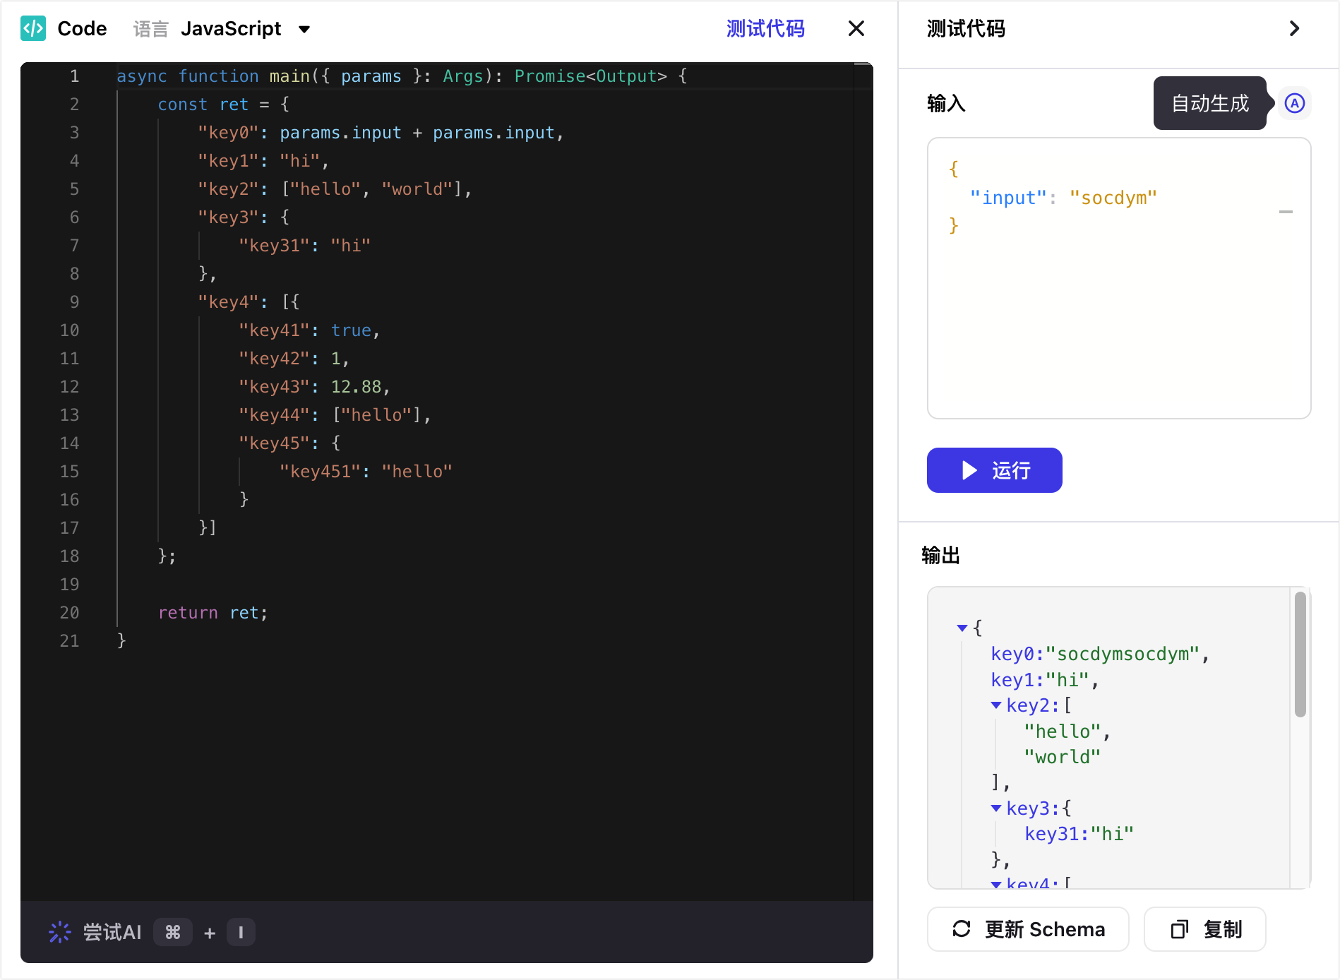Screen dimensions: 1340x980
Task: Collapse the key2 array in output
Action: (996, 705)
